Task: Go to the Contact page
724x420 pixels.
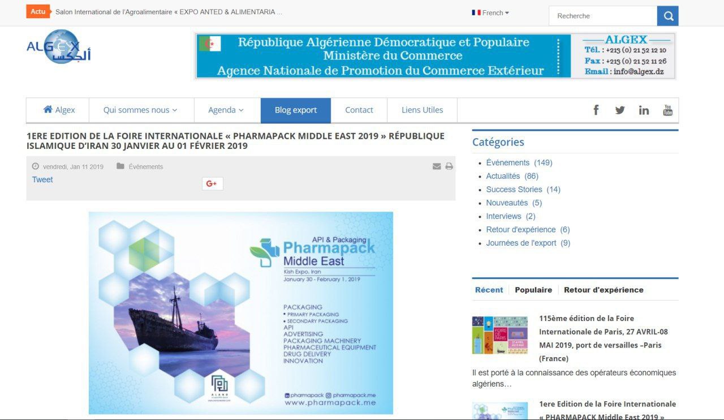Action: (x=359, y=110)
